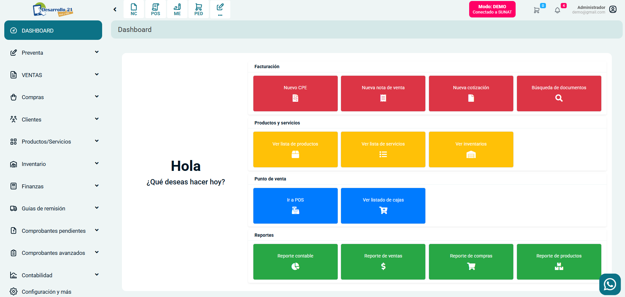Click the ME toolbar shortcut icon

[177, 9]
